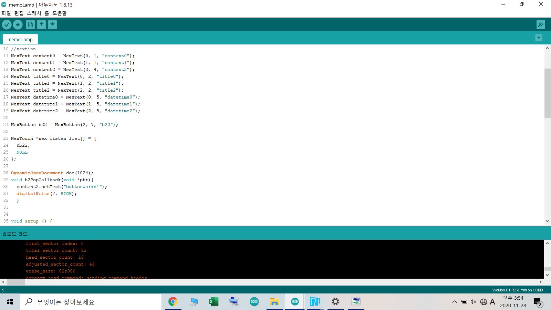
Task: Click the editor scroll up arrow
Action: [547, 48]
